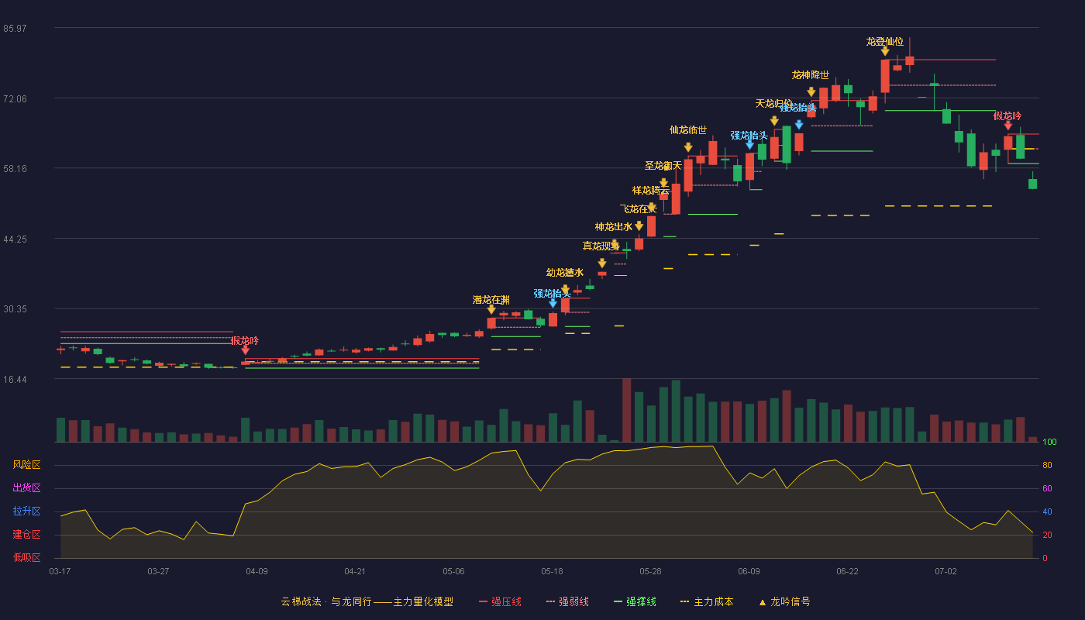
Task: Toggle the 龙吟信号 legend entry
Action: point(784,601)
